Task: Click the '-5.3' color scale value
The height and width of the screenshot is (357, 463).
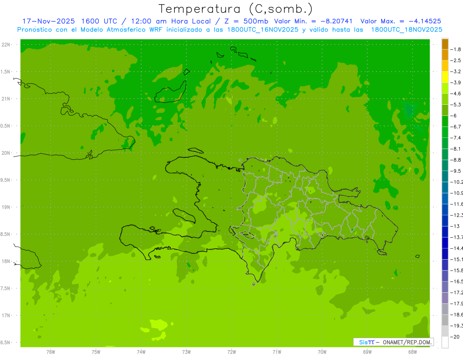Action: [456, 105]
